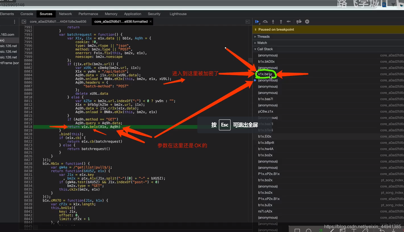The width and height of the screenshot is (404, 232).
Task: Select highlighted ex) entry in navigator
Action: (x=9, y=40)
